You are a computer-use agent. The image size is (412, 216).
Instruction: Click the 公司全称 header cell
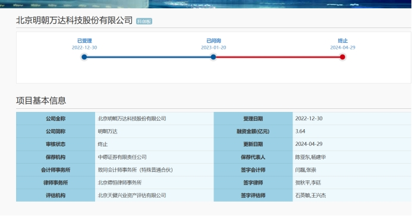55,118
